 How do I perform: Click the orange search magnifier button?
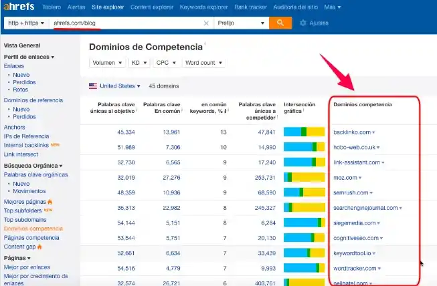pos(280,23)
